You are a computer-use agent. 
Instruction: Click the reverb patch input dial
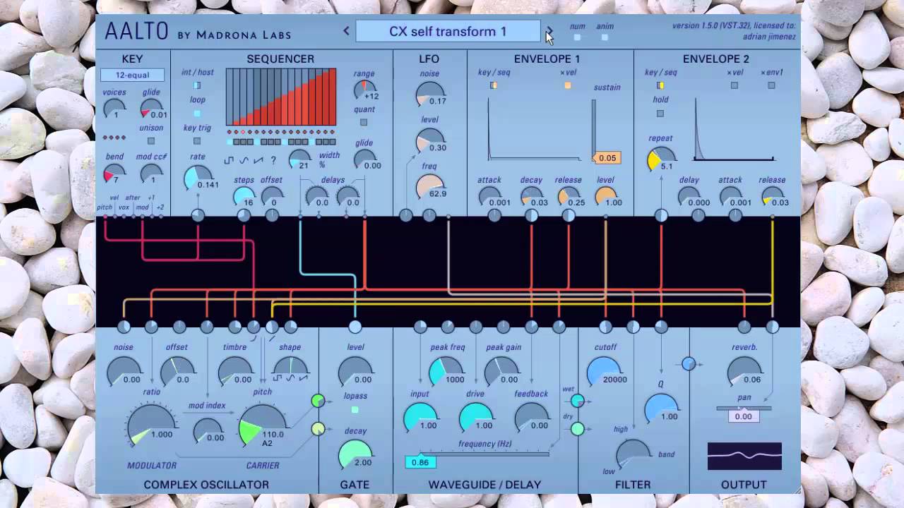744,327
